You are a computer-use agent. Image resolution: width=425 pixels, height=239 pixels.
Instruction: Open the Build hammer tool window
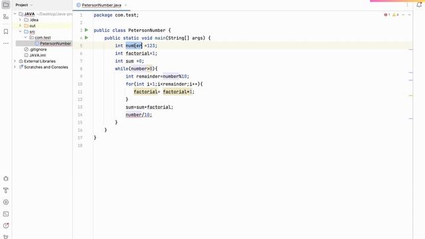tap(6, 191)
